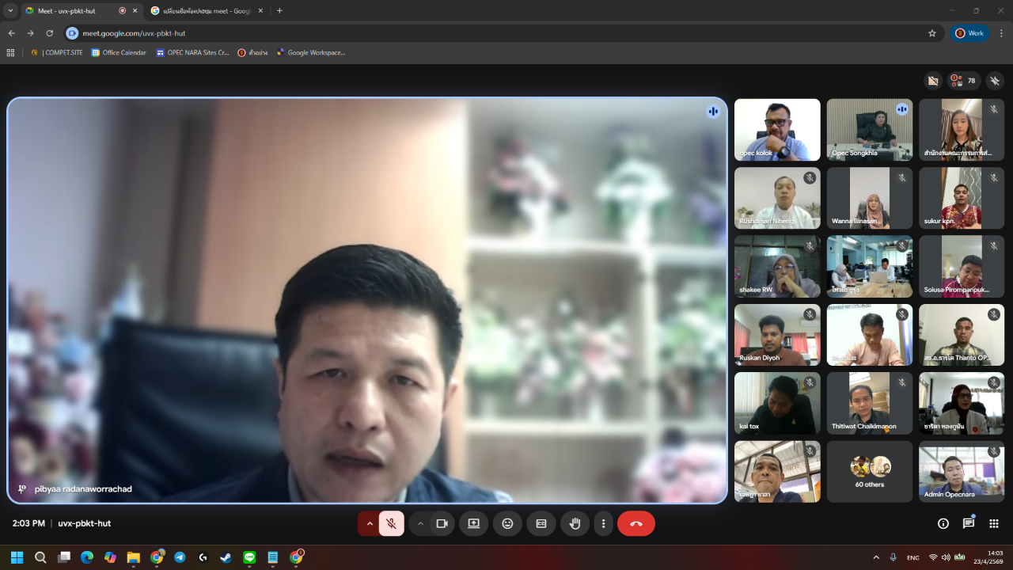Click the '60 others' participants tile
The image size is (1013, 570).
point(869,472)
